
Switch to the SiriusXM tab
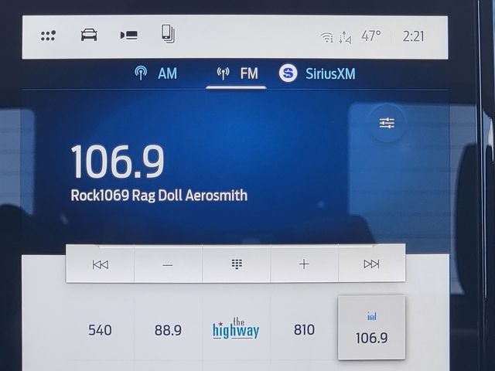pos(317,73)
